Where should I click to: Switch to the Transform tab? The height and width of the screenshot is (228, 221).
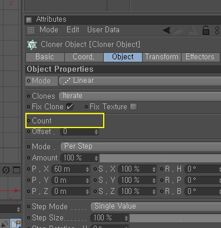point(161,57)
